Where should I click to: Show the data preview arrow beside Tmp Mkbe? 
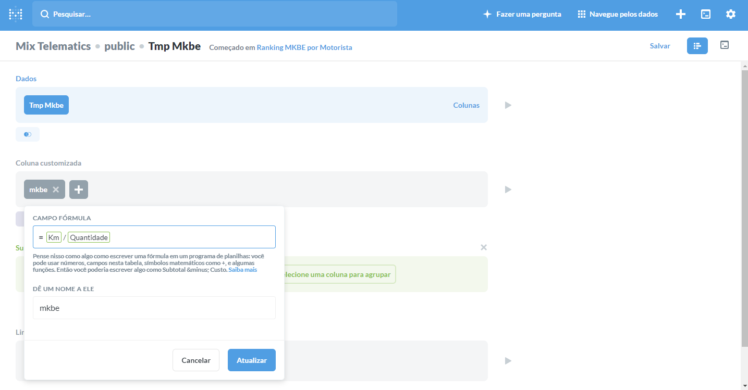tap(508, 105)
